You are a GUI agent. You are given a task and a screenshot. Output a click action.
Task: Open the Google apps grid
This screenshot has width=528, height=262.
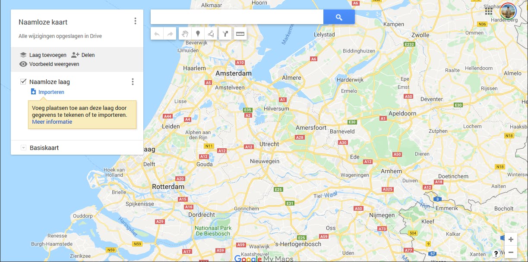point(488,12)
